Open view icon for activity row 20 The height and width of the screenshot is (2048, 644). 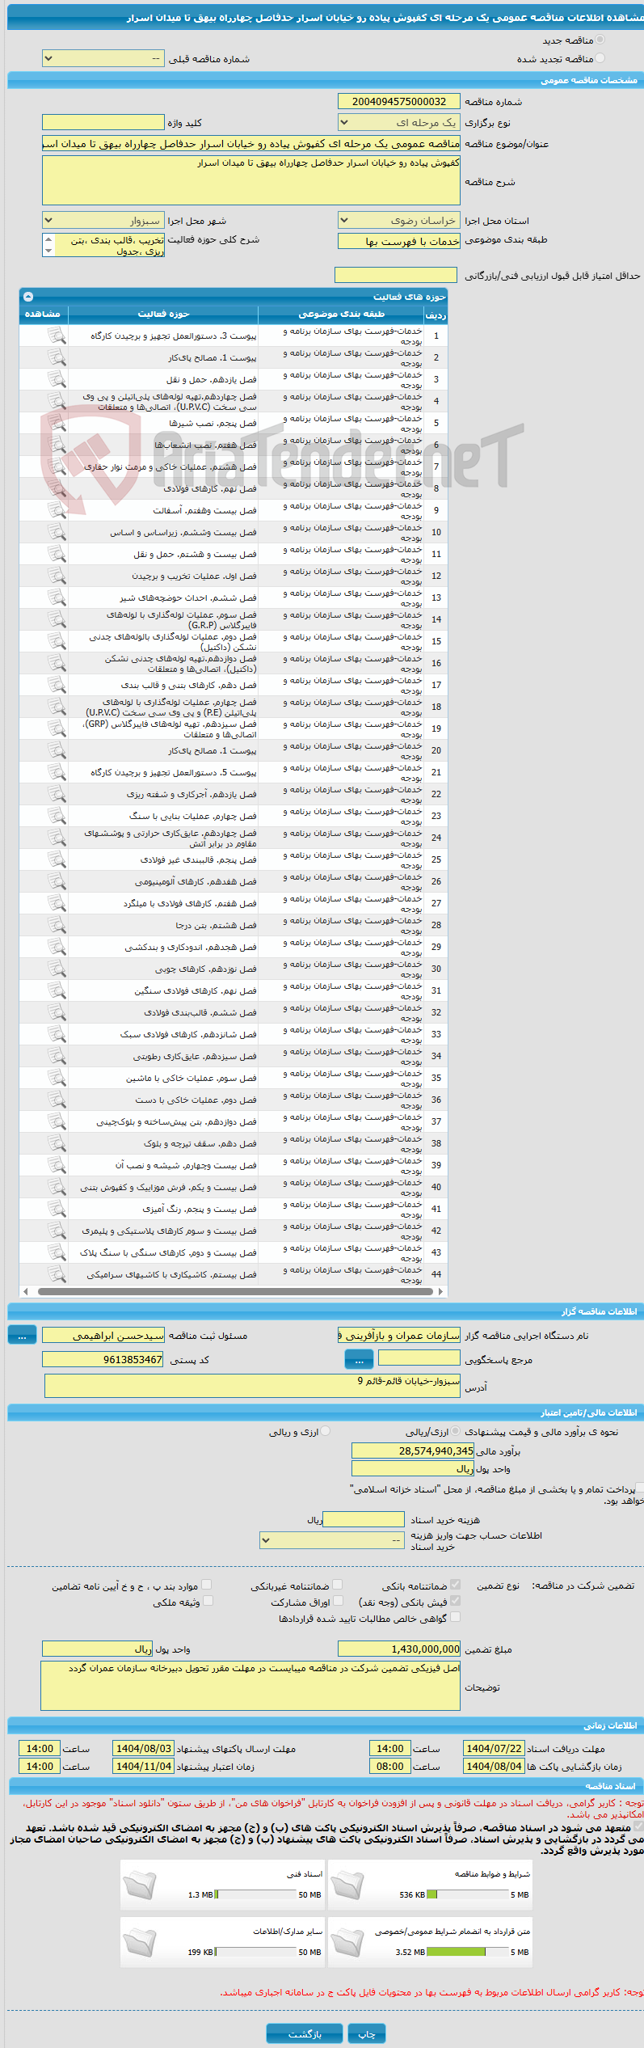coord(57,750)
